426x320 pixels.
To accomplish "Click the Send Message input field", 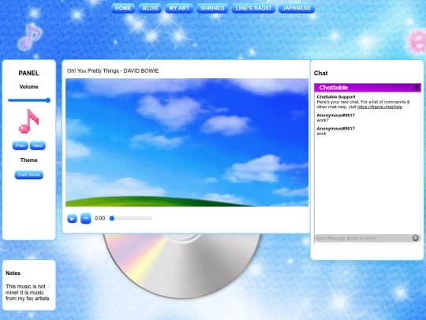I will pos(363,239).
